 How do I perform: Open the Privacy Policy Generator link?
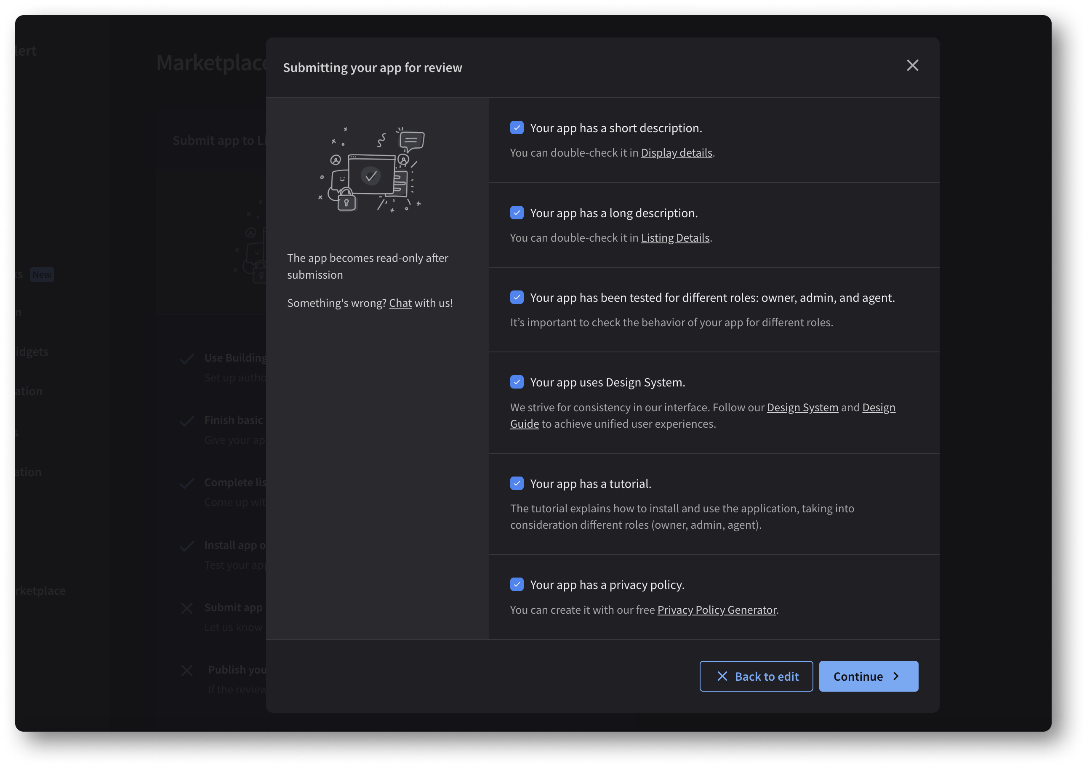point(717,610)
